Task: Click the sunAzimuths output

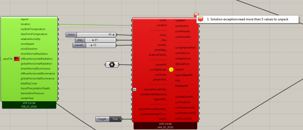Action: click(183, 37)
